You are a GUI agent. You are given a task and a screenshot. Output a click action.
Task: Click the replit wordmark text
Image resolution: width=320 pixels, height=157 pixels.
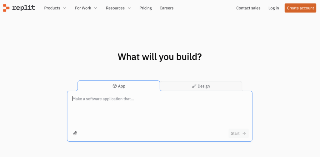pyautogui.click(x=24, y=8)
